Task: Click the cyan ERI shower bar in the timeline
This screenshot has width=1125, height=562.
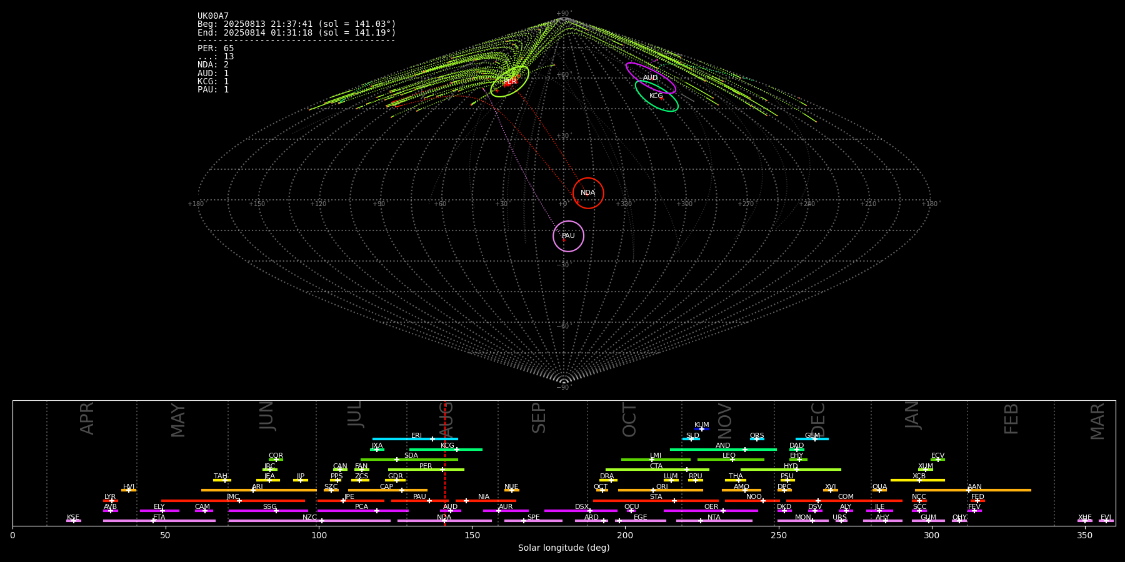Action: click(415, 439)
